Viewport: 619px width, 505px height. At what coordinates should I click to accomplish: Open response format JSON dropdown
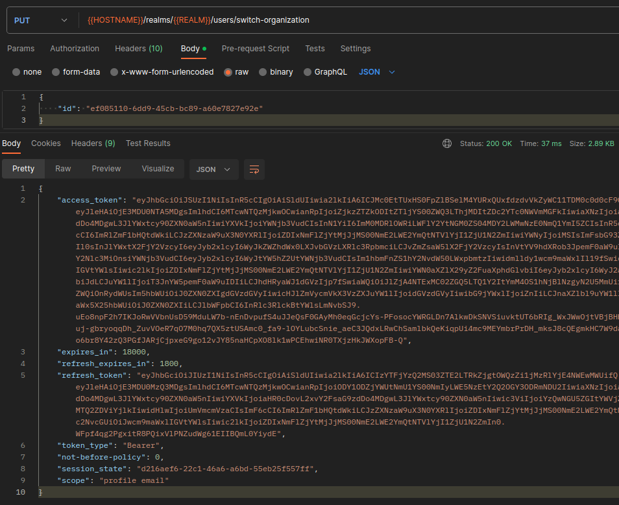(x=213, y=169)
